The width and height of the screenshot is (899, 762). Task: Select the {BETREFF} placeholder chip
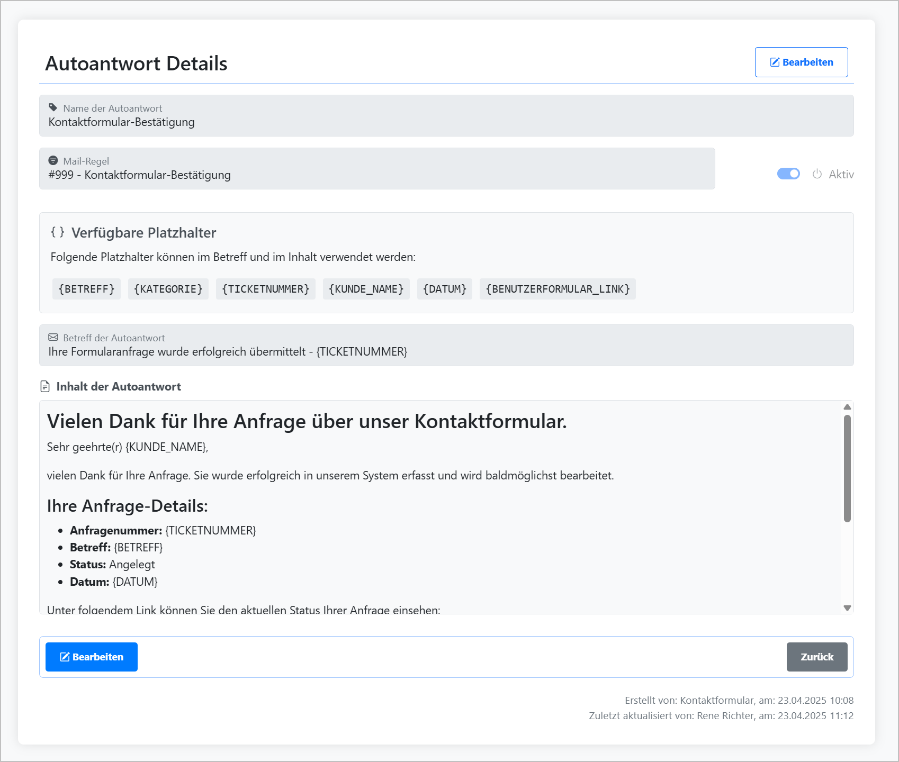click(86, 289)
